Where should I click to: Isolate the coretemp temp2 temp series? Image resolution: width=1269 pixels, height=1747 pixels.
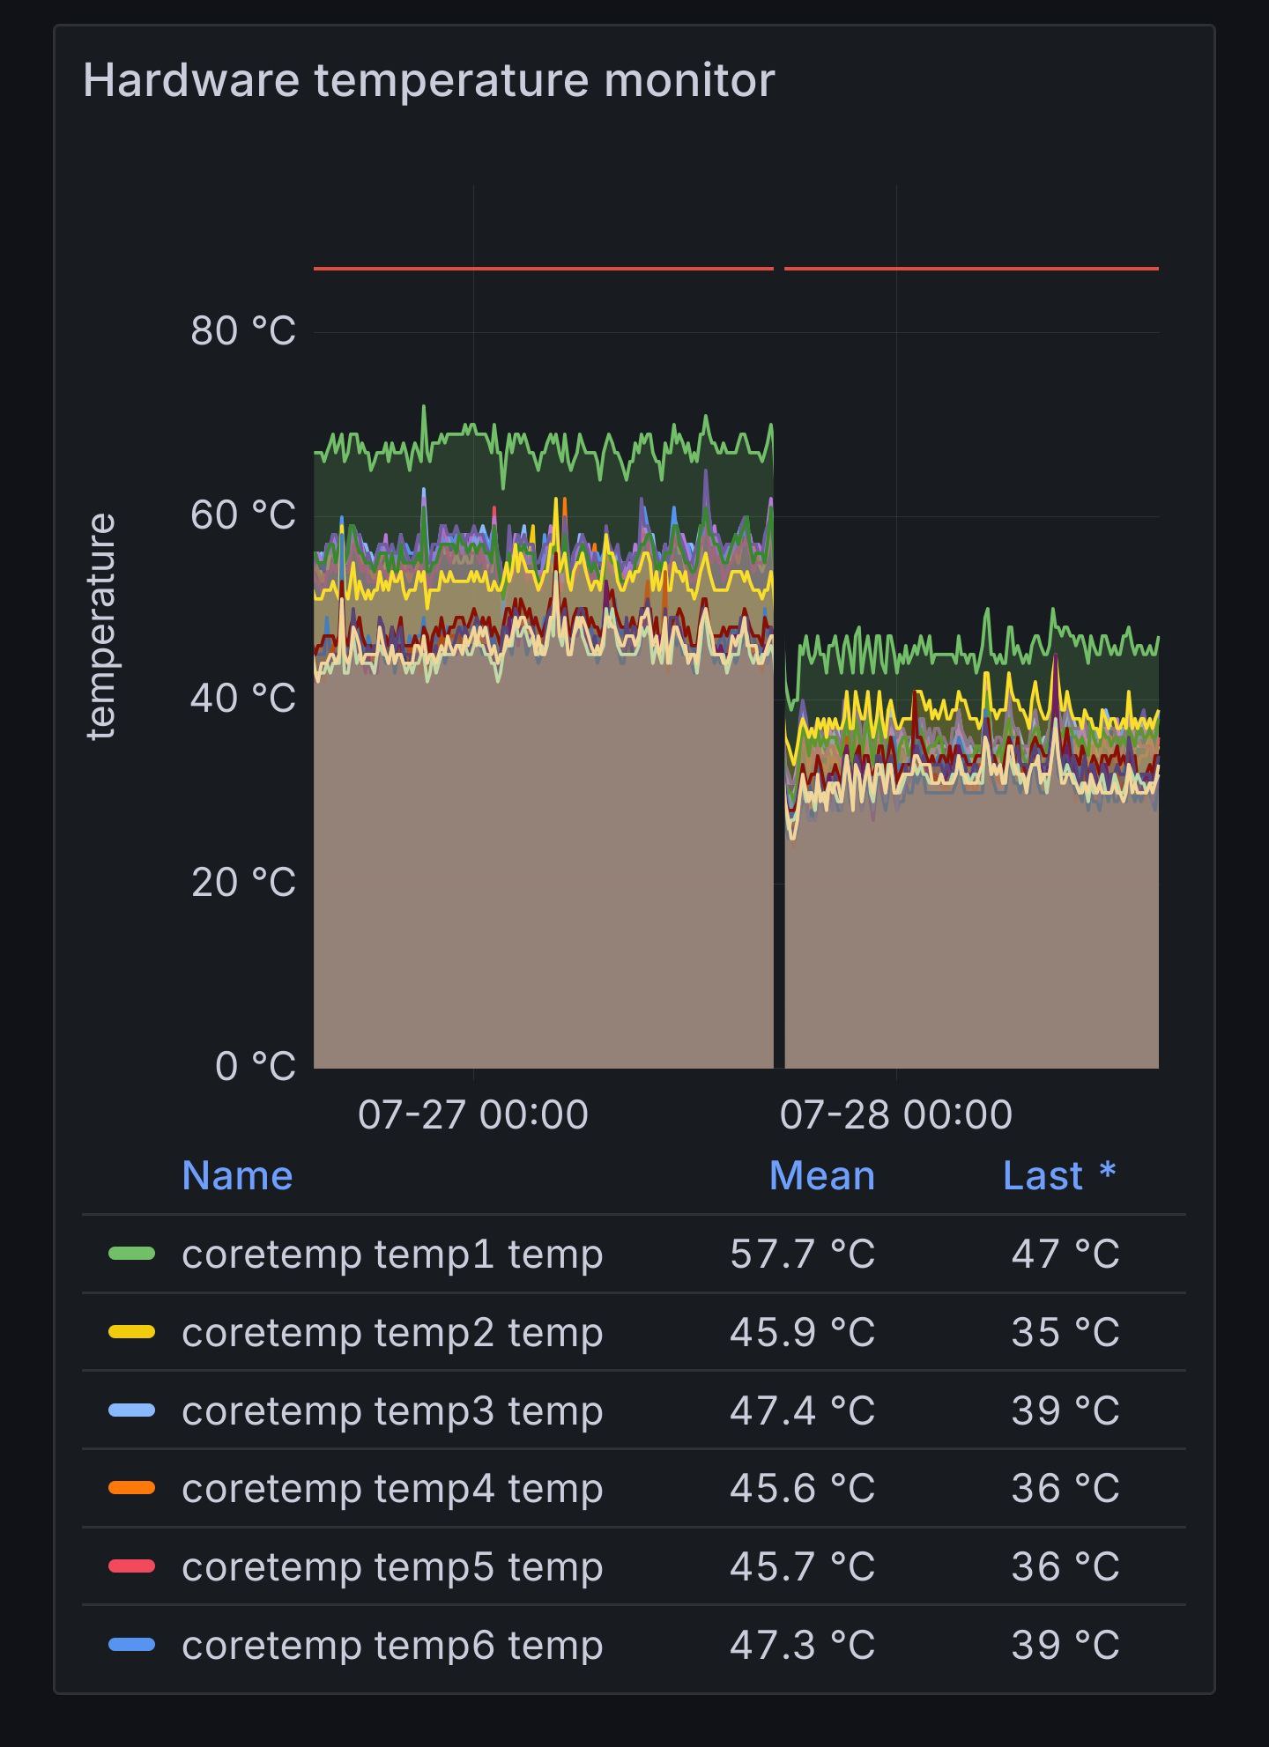pyautogui.click(x=392, y=1332)
